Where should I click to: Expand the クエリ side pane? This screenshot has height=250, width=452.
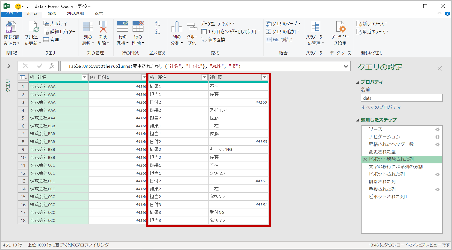pyautogui.click(x=8, y=66)
